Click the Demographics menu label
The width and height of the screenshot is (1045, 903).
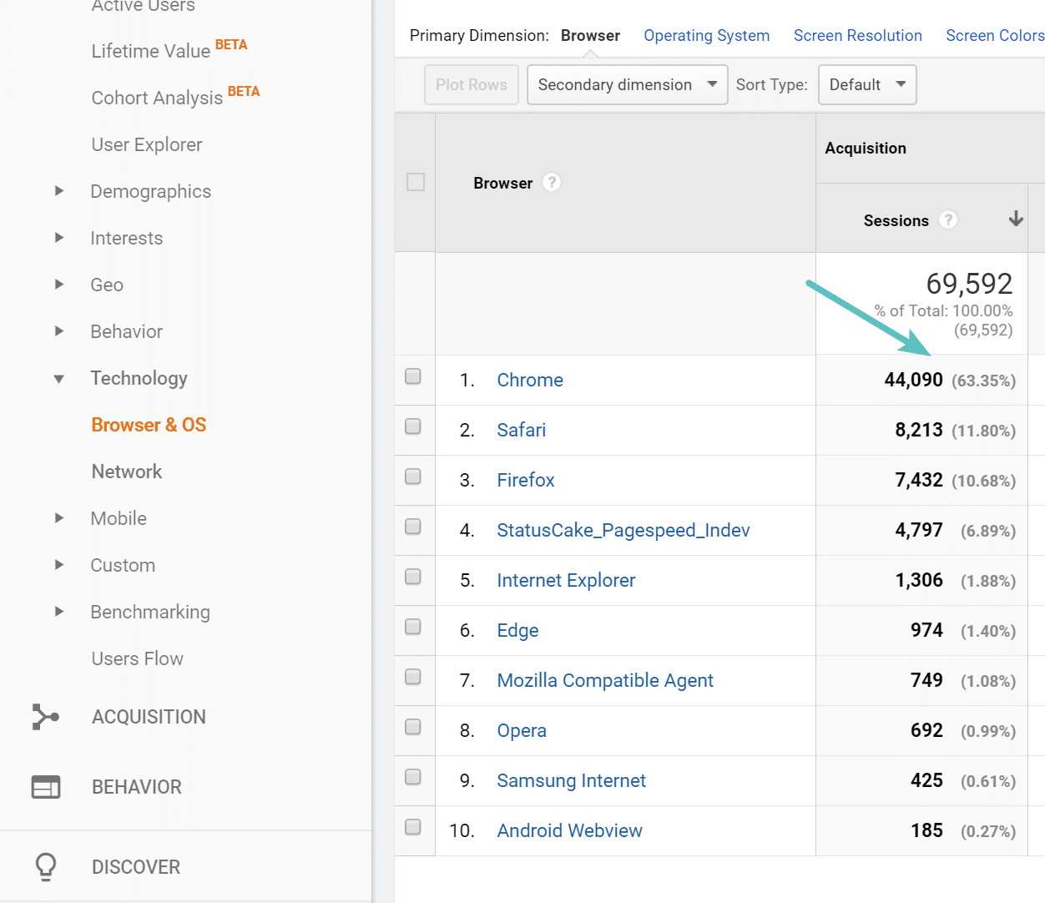point(151,191)
